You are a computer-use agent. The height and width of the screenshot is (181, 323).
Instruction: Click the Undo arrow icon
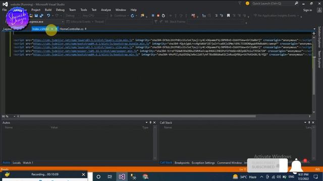click(x=48, y=16)
